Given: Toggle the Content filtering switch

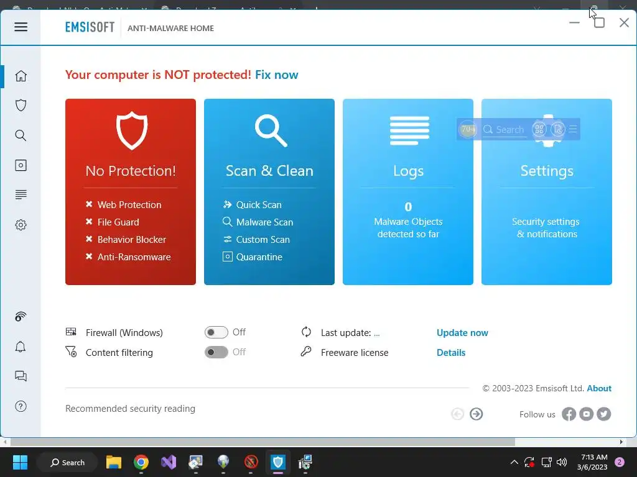Looking at the screenshot, I should coord(216,352).
